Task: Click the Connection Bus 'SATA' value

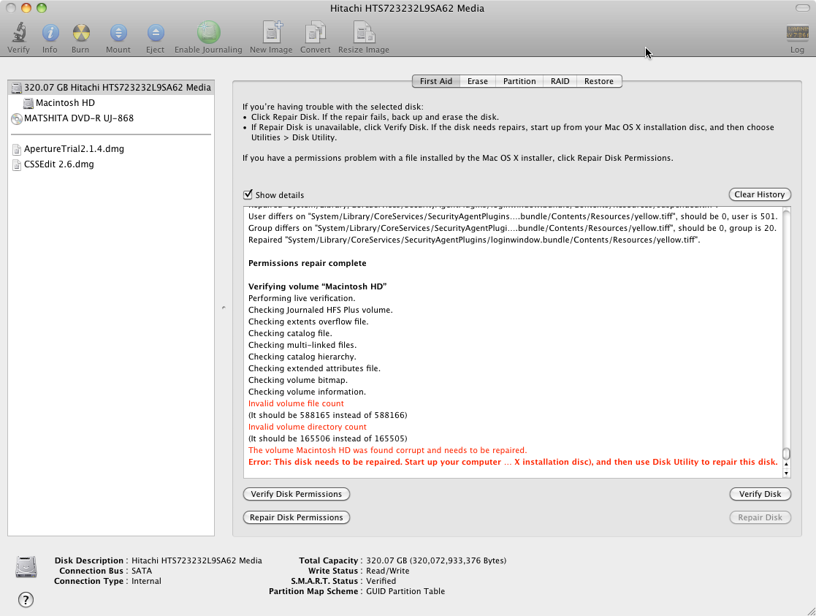Action: coord(142,571)
